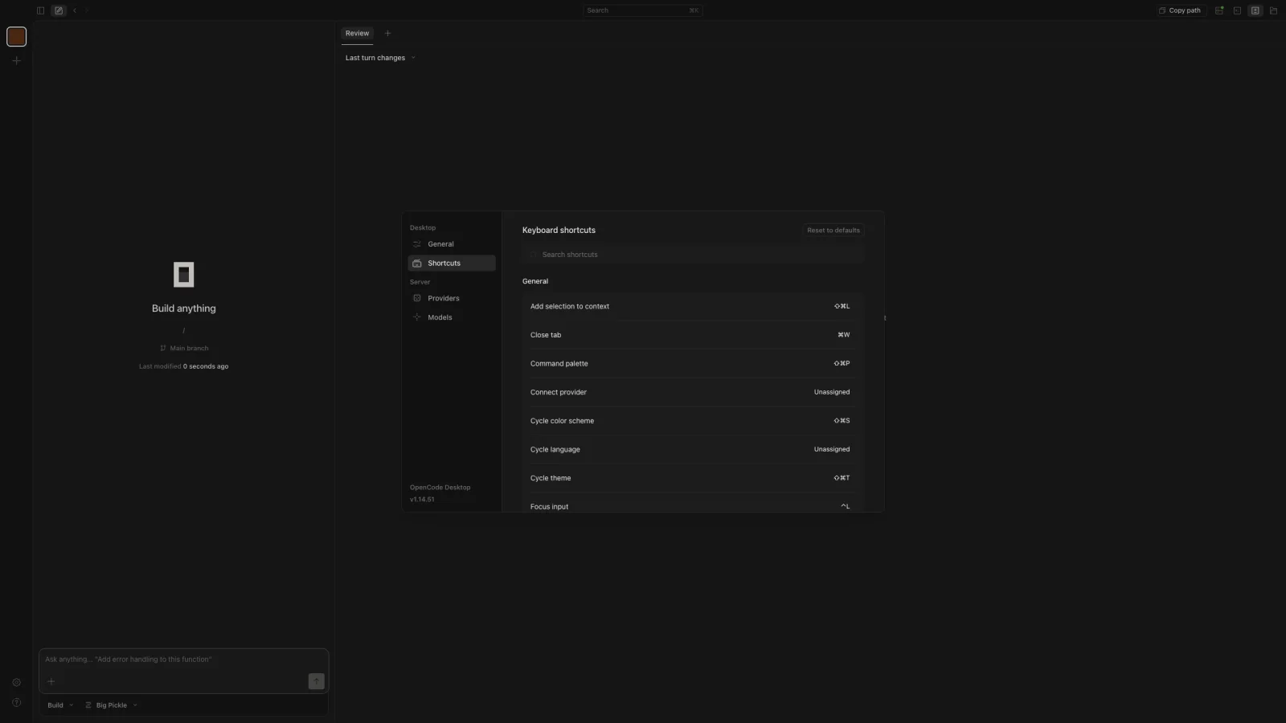Toggle the terminal panel icon
This screenshot has width=1286, height=723.
[1237, 10]
